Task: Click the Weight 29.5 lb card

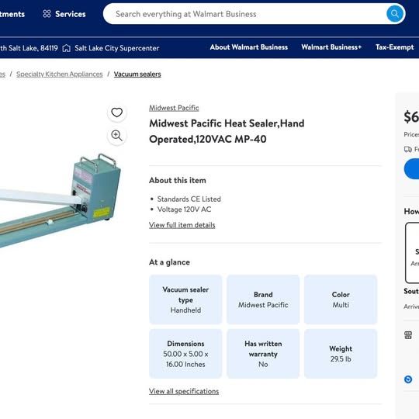Action: pos(341,354)
